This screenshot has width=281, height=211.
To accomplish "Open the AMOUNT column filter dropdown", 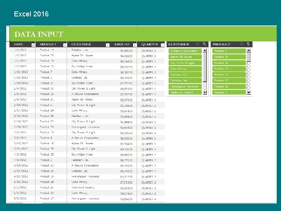I will [135, 45].
